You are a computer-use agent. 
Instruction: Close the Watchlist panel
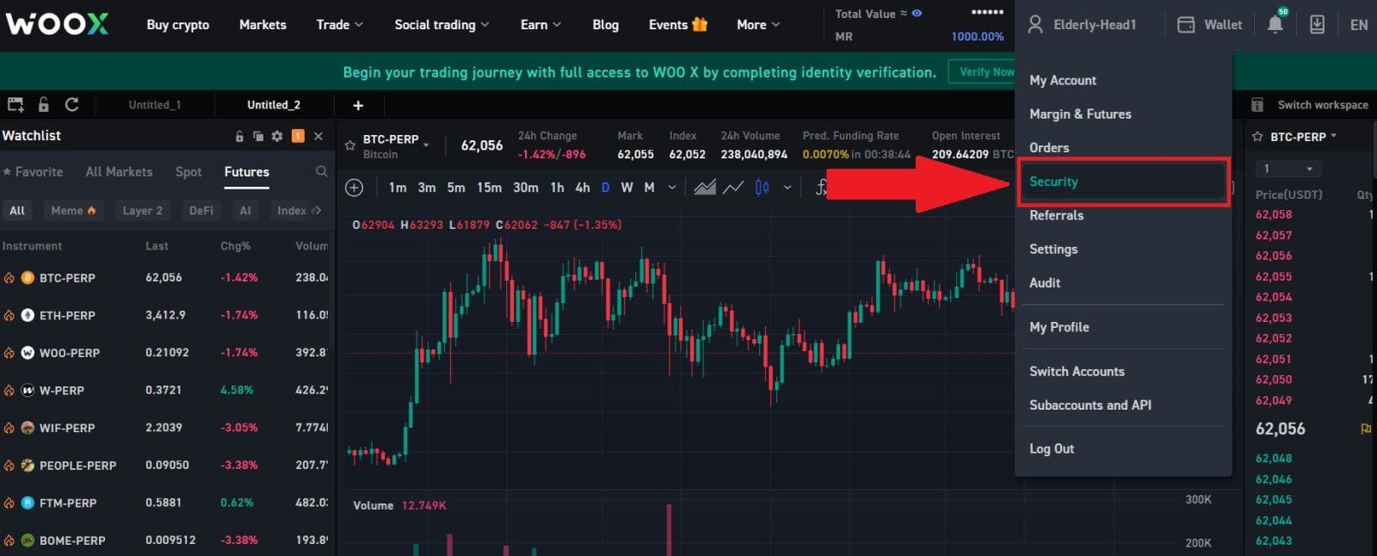click(318, 136)
